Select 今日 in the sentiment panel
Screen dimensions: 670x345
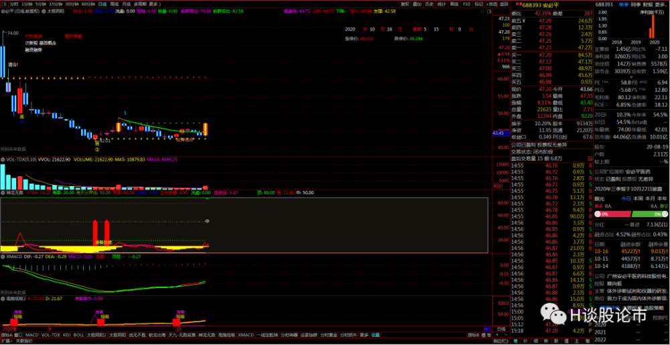[626, 198]
